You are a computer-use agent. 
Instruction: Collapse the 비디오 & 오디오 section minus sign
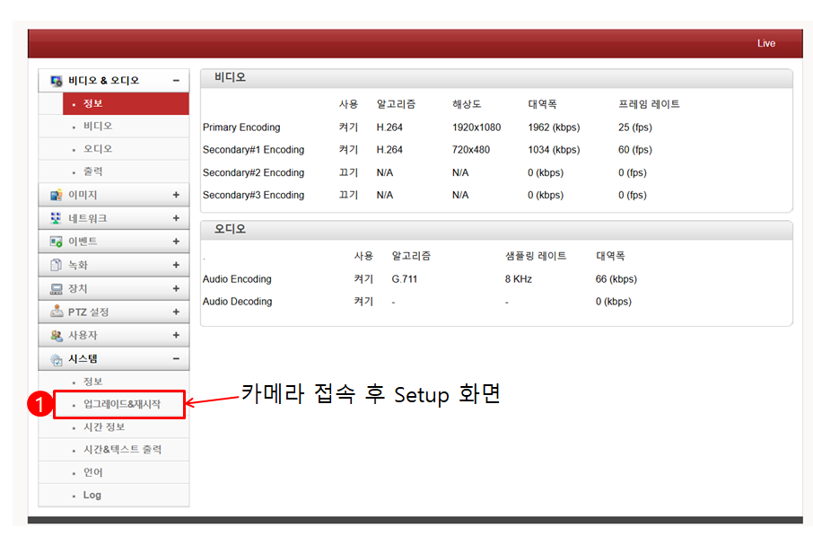pyautogui.click(x=176, y=81)
